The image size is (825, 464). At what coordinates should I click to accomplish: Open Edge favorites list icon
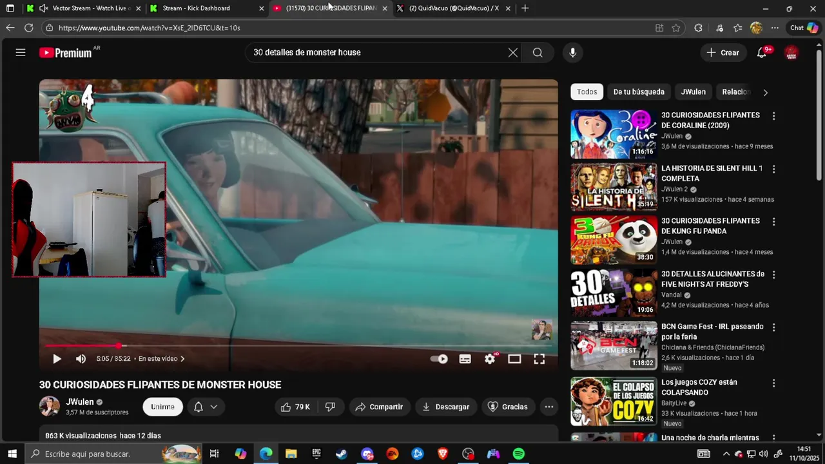(738, 28)
